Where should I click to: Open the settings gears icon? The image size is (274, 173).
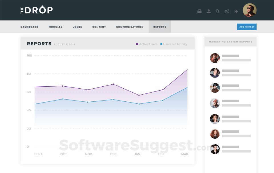[227, 11]
